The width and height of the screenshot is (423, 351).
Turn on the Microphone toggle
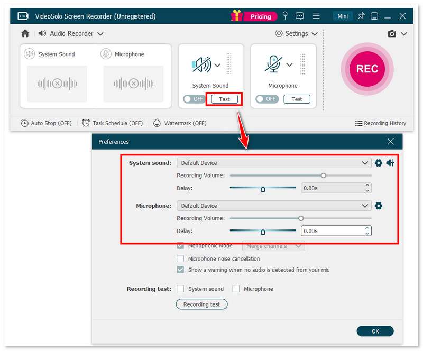coord(267,99)
